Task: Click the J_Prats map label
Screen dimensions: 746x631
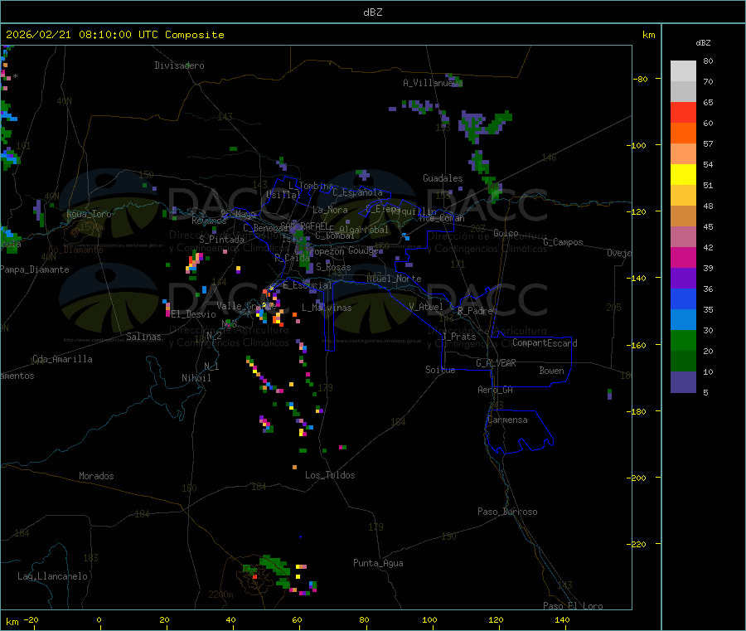Action: 458,337
